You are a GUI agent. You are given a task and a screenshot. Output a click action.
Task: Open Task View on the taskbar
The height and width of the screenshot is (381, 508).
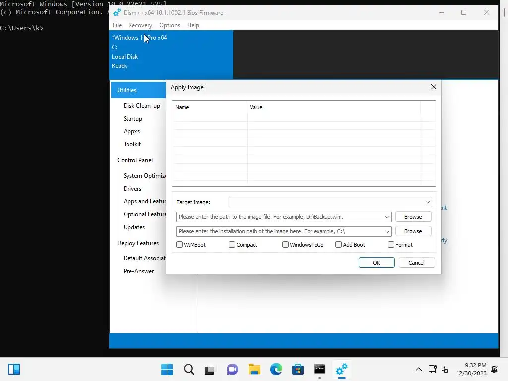click(210, 369)
